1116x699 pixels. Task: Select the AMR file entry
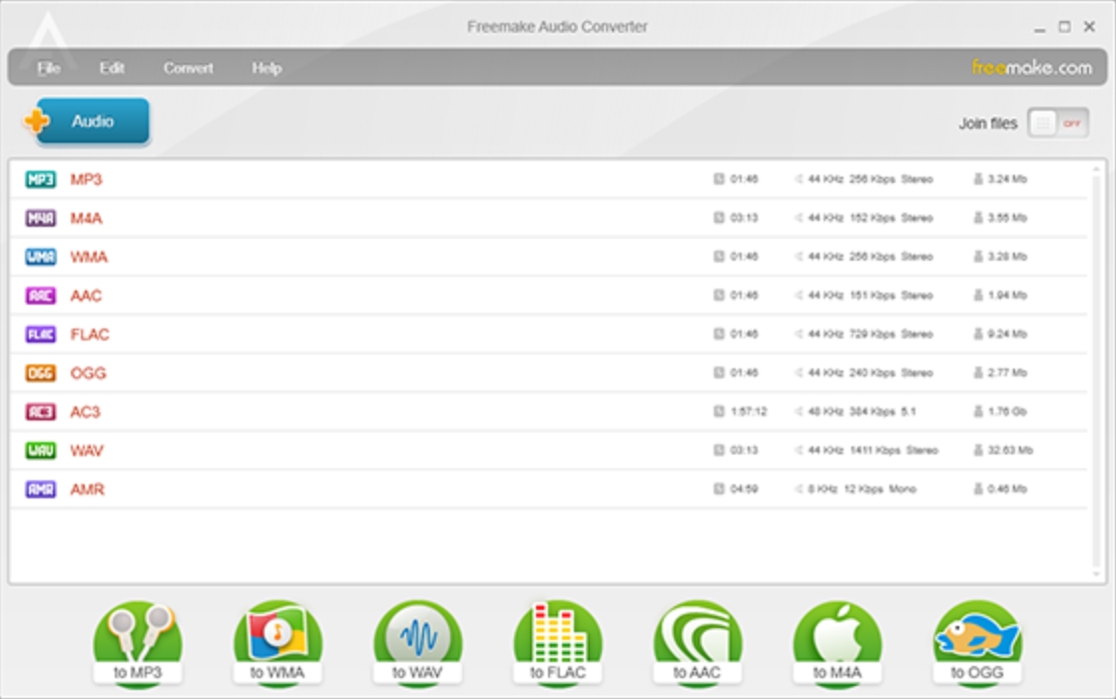[x=87, y=489]
